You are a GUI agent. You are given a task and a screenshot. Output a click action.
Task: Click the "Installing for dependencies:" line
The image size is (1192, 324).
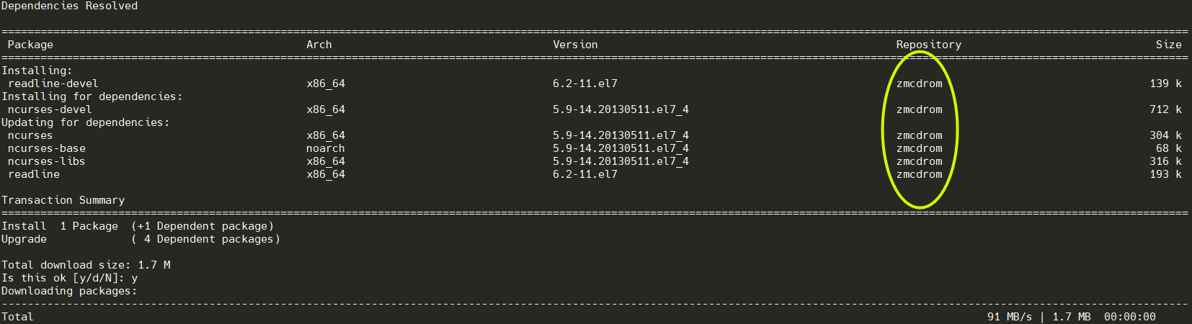(92, 96)
